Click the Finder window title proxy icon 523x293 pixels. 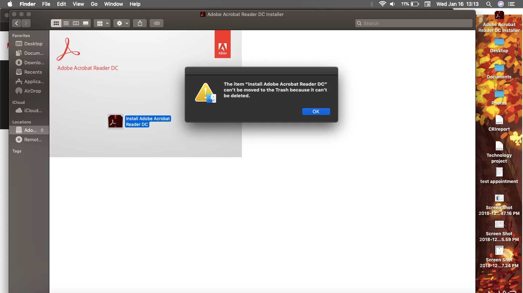point(203,14)
